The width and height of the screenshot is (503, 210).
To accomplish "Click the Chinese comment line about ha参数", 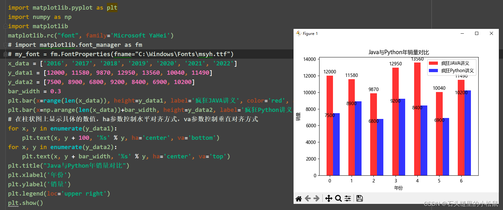I will [x=133, y=119].
